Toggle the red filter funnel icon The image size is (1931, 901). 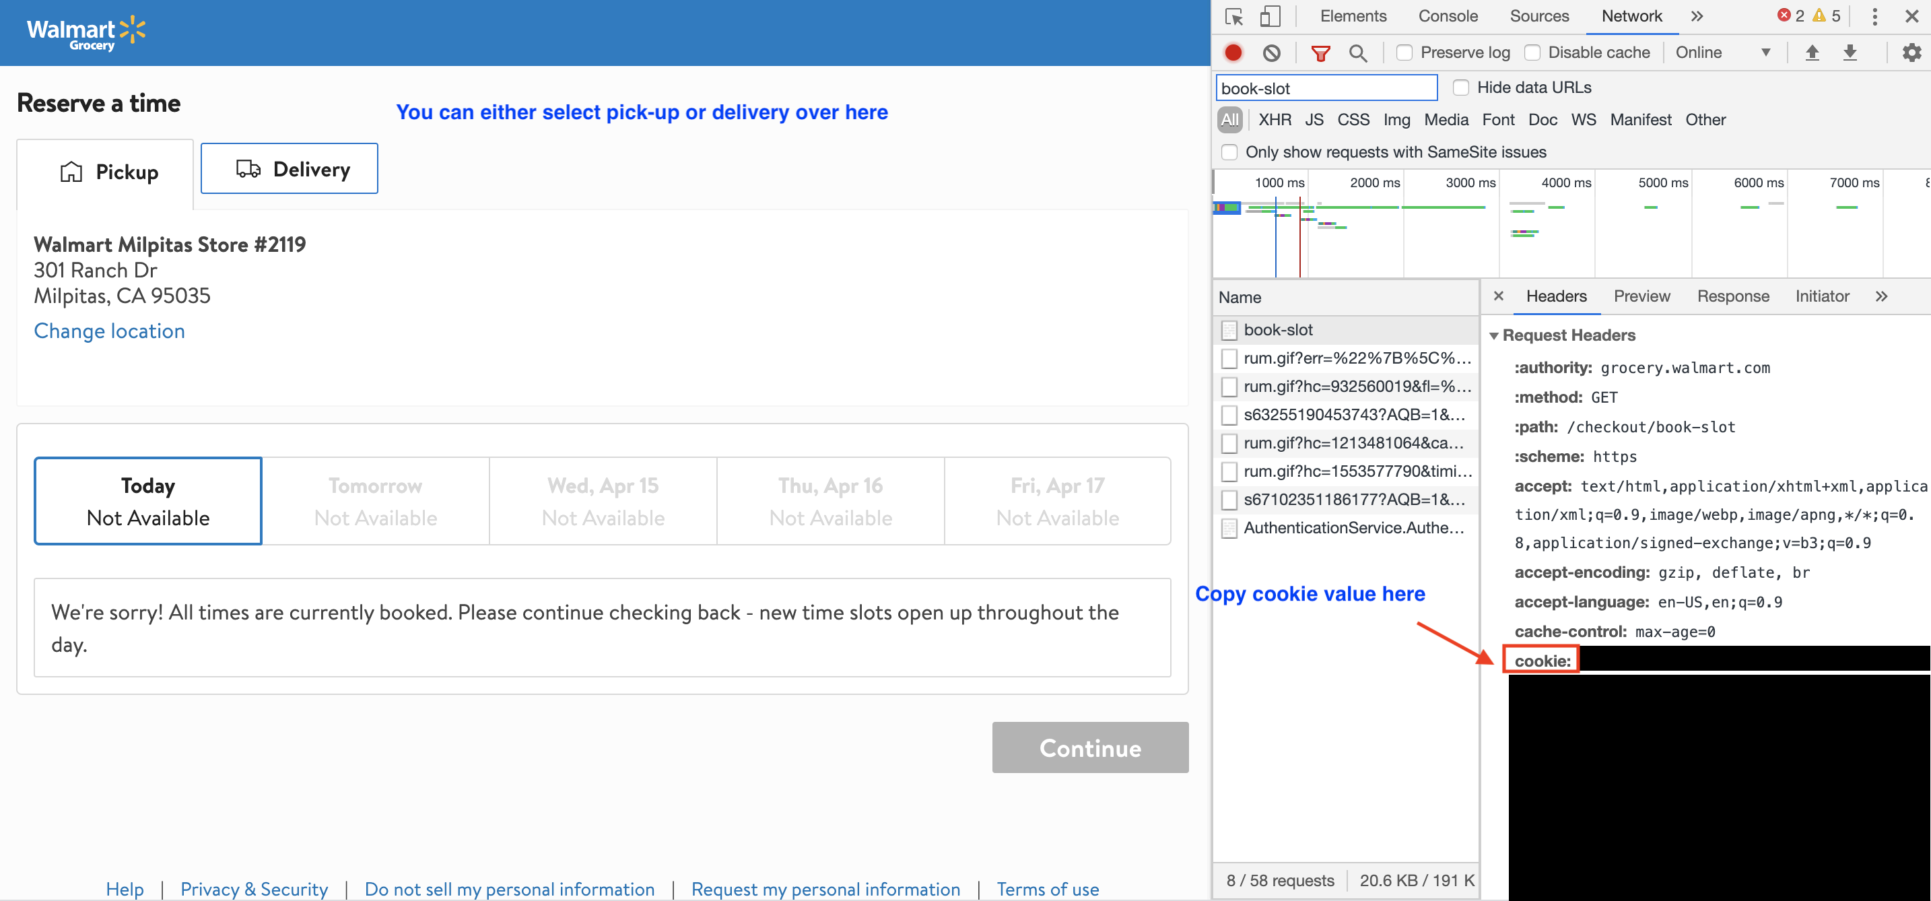pyautogui.click(x=1320, y=53)
